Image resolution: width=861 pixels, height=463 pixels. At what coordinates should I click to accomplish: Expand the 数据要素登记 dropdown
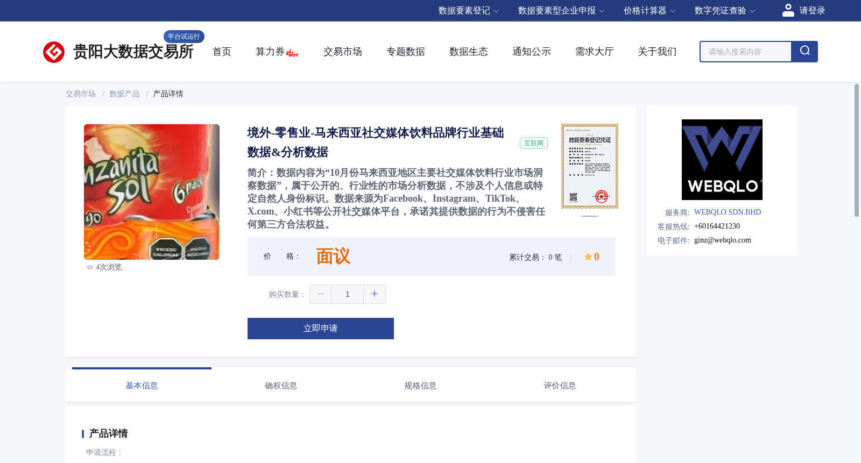tap(468, 11)
